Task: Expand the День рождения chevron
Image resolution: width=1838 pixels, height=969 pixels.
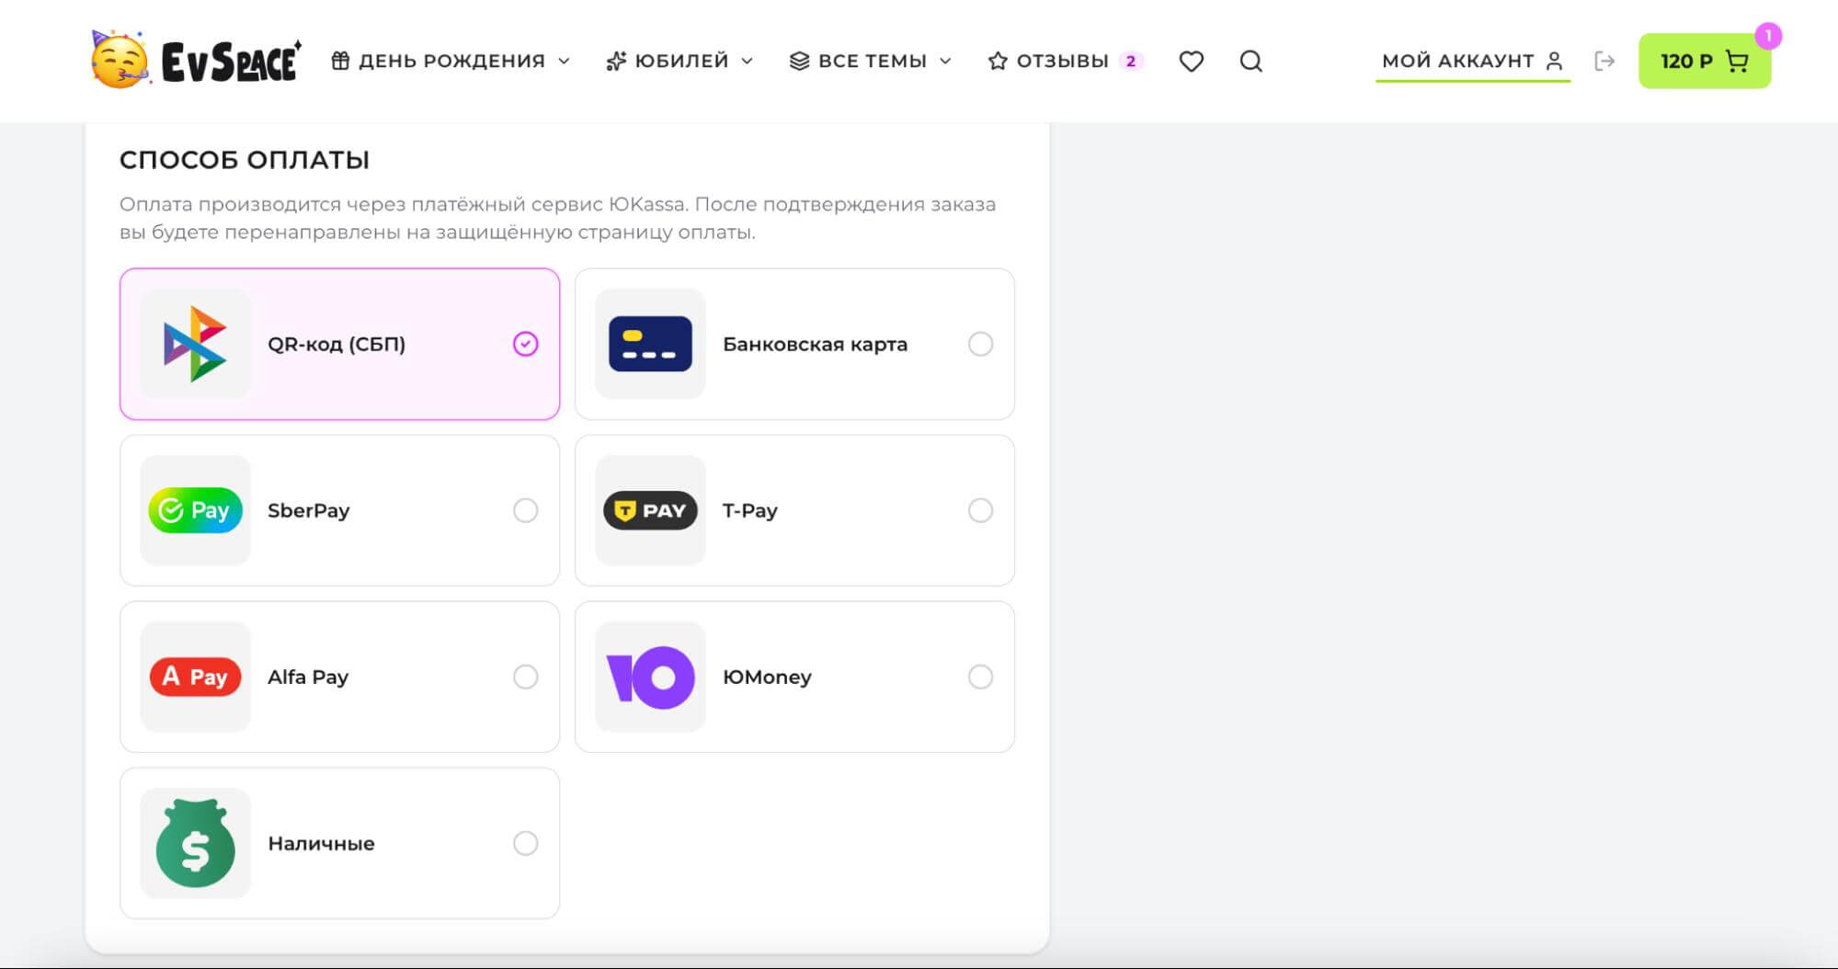Action: click(x=564, y=62)
